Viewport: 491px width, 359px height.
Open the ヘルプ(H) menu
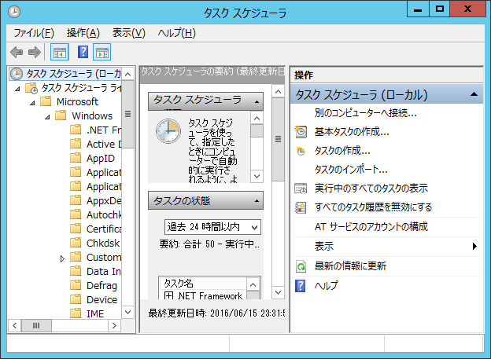pos(176,33)
